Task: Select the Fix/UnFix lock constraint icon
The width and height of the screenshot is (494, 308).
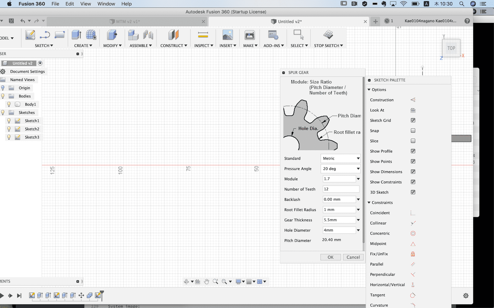Action: 413,254
